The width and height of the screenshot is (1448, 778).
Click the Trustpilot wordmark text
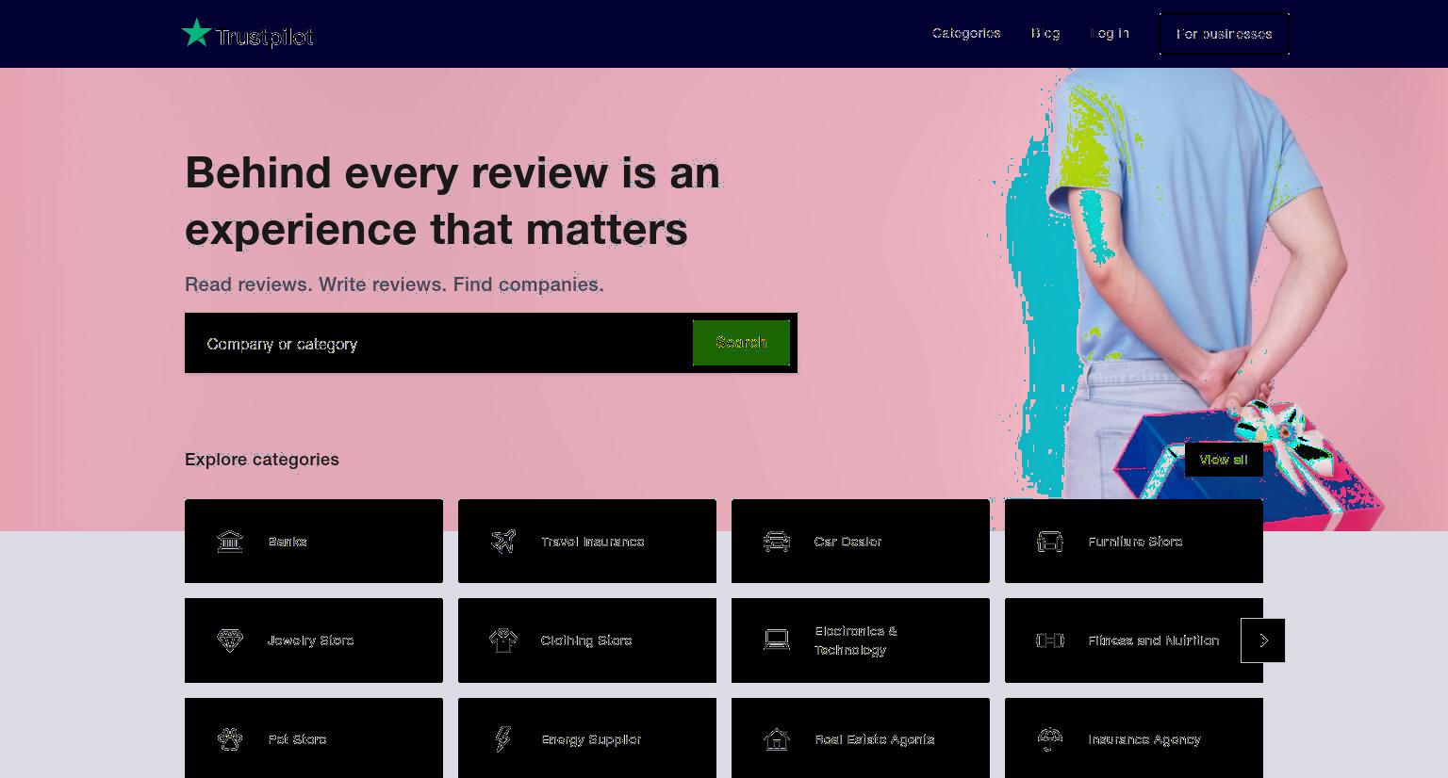(x=264, y=37)
